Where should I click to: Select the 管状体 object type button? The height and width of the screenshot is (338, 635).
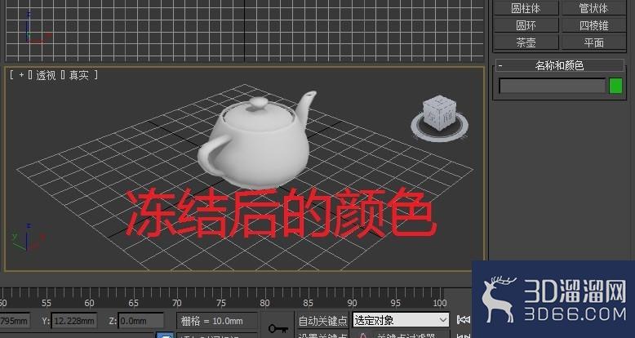pyautogui.click(x=593, y=8)
